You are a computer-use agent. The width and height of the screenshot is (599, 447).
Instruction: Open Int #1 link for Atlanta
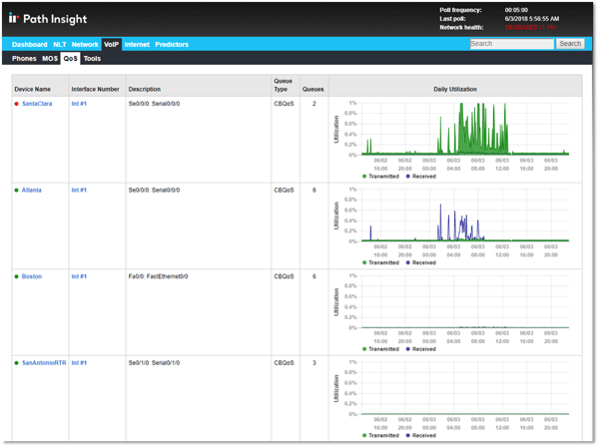click(79, 190)
